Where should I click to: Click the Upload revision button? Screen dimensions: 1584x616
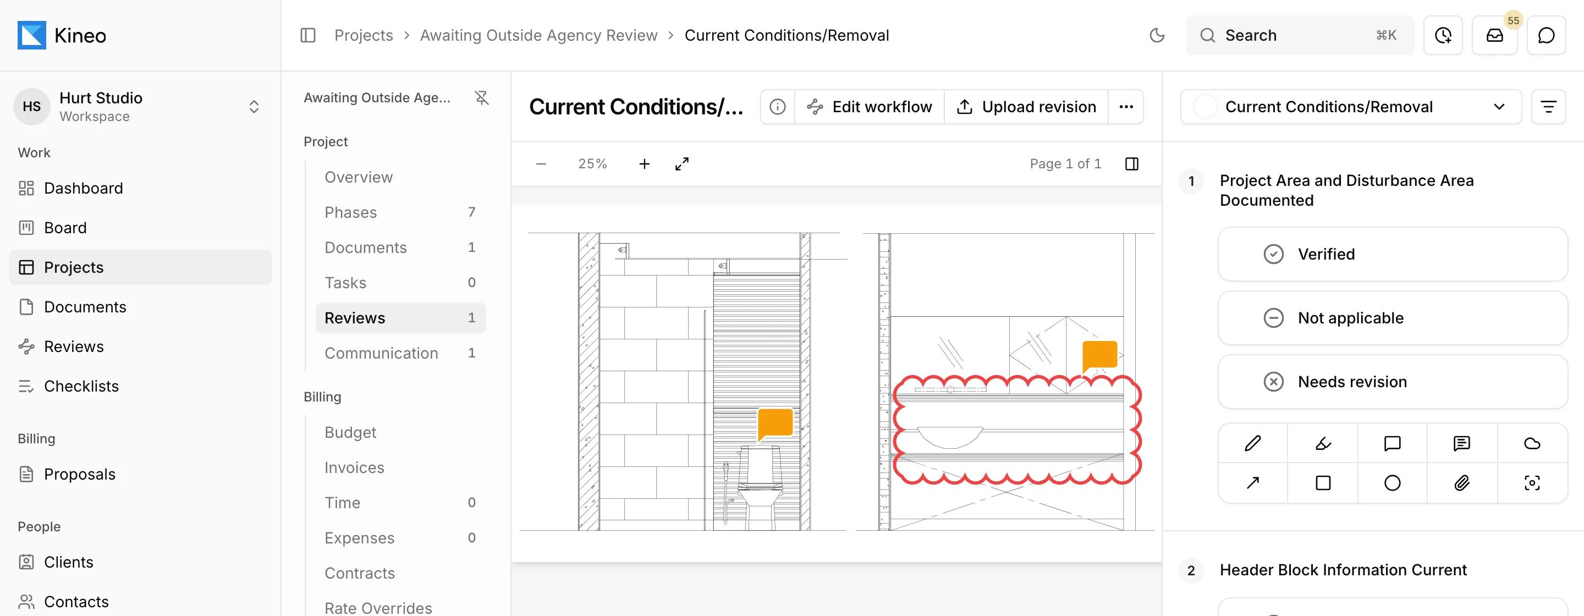pyautogui.click(x=1026, y=107)
